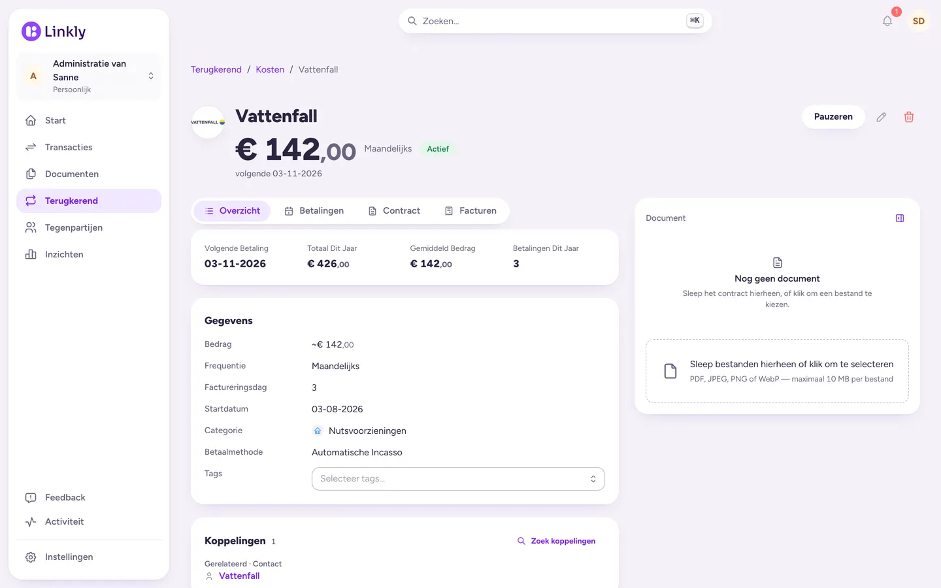Open the Facturen tab
The image size is (941, 588).
470,211
